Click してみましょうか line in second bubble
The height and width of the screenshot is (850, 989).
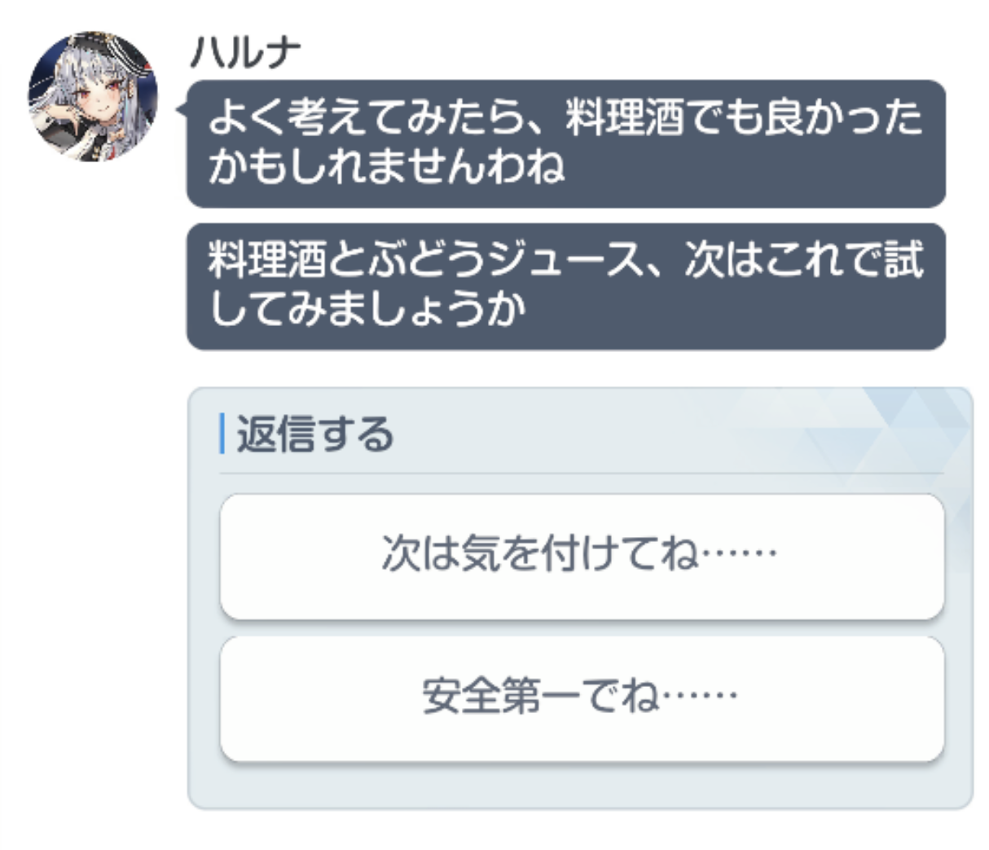pyautogui.click(x=368, y=310)
